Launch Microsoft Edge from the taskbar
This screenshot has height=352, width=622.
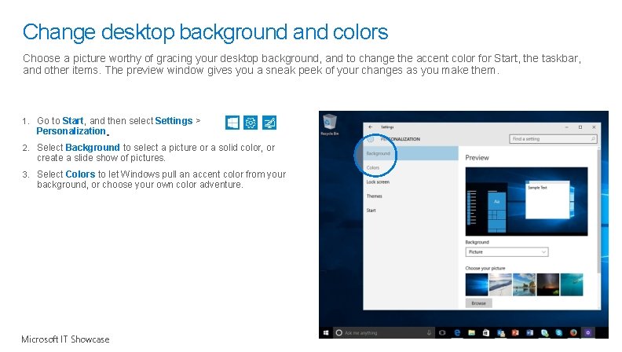[x=457, y=333]
